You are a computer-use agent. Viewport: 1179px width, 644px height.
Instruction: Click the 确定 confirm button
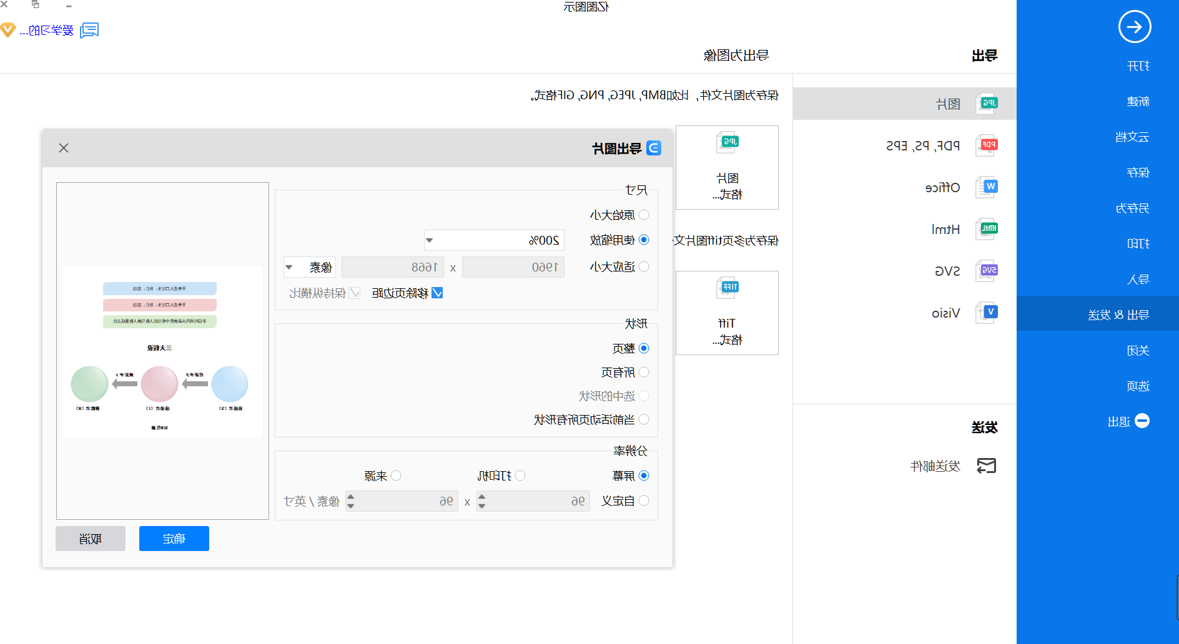point(174,539)
